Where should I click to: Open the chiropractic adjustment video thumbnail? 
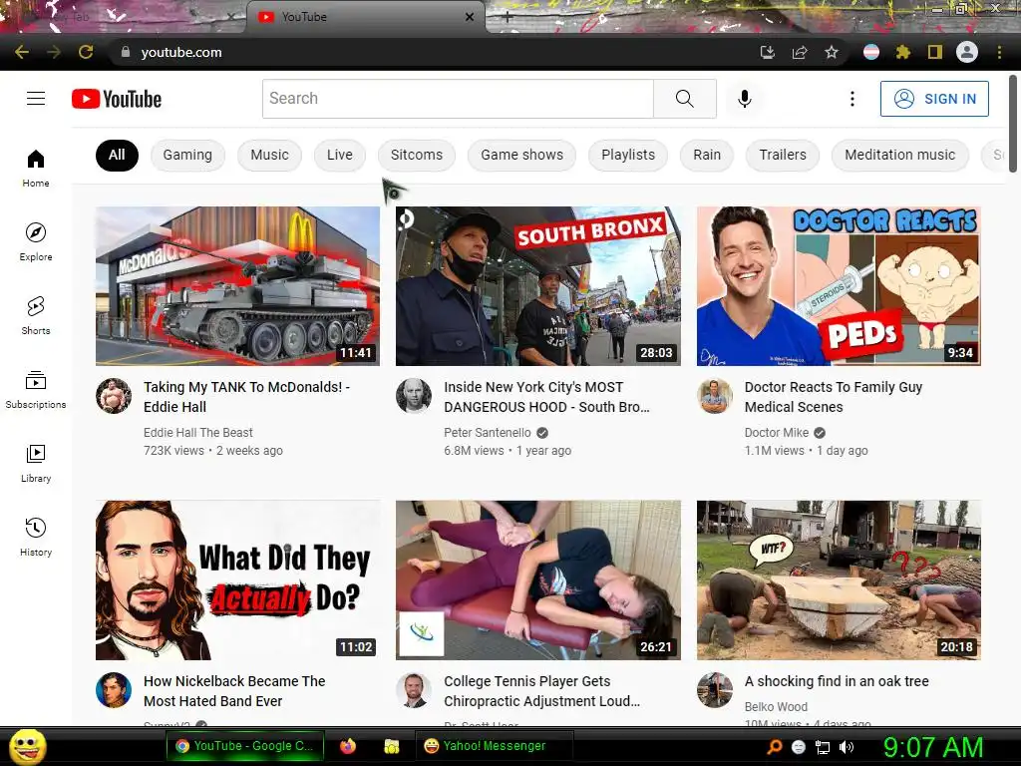538,580
